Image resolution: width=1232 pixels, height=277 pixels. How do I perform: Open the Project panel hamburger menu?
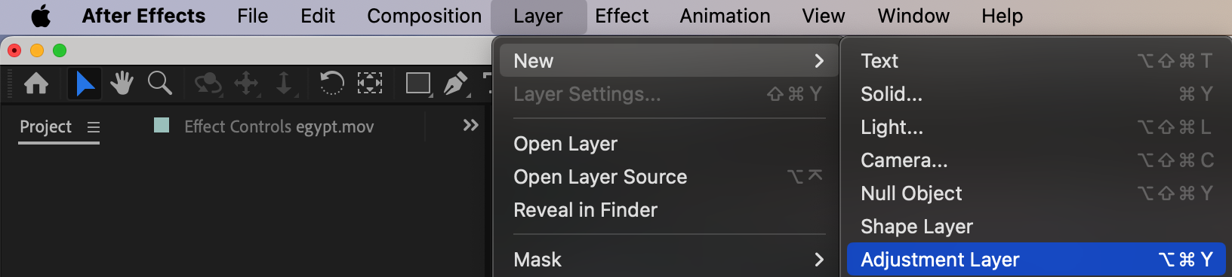pos(94,127)
